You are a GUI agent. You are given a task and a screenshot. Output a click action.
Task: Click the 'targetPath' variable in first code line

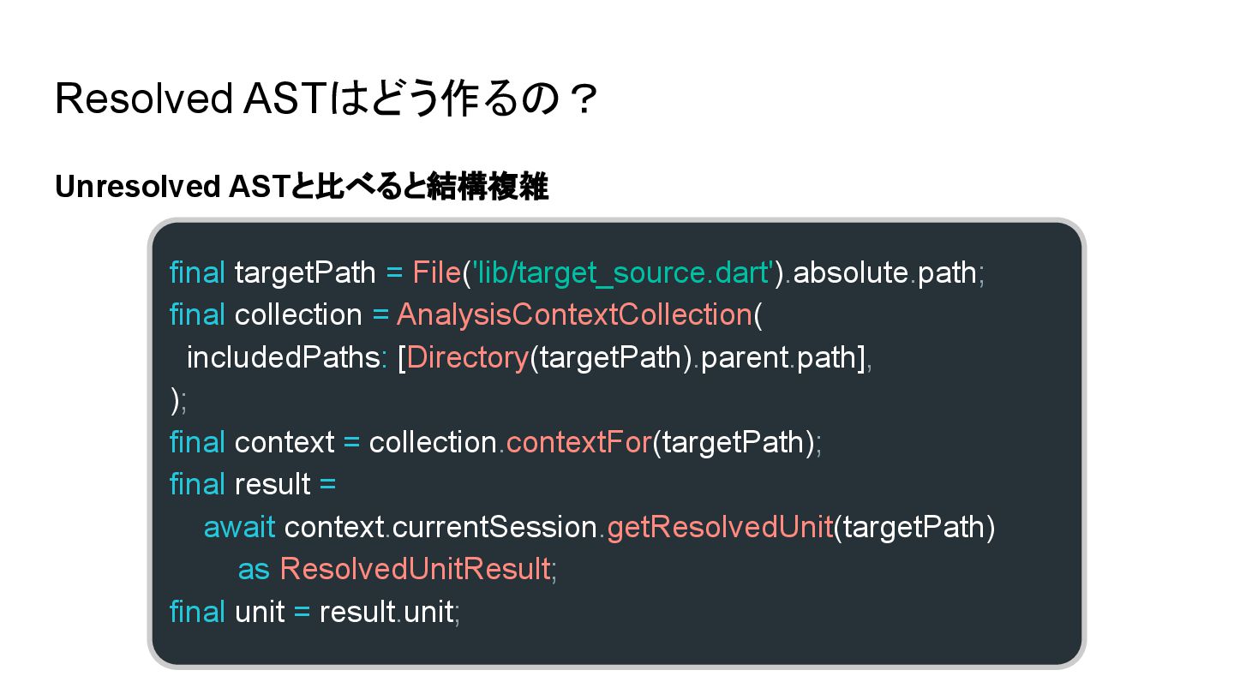(304, 272)
